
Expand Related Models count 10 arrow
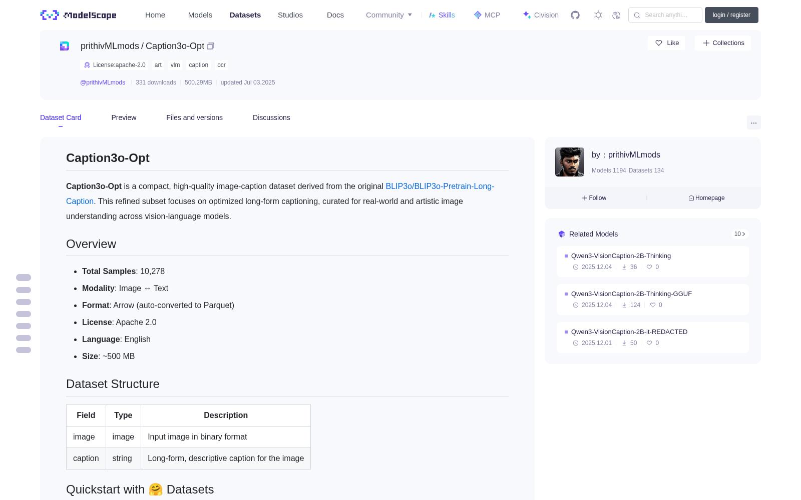(x=739, y=234)
